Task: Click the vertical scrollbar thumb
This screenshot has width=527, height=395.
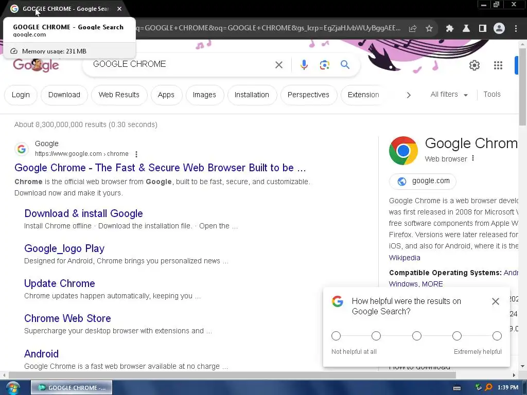Action: click(522, 86)
